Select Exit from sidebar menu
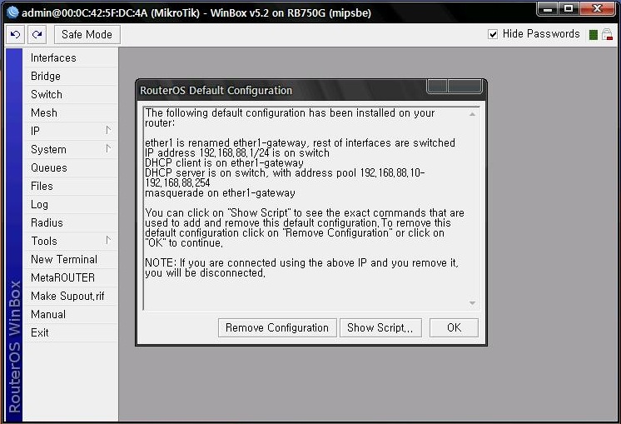Screen dimensions: 621x424 coord(71,332)
